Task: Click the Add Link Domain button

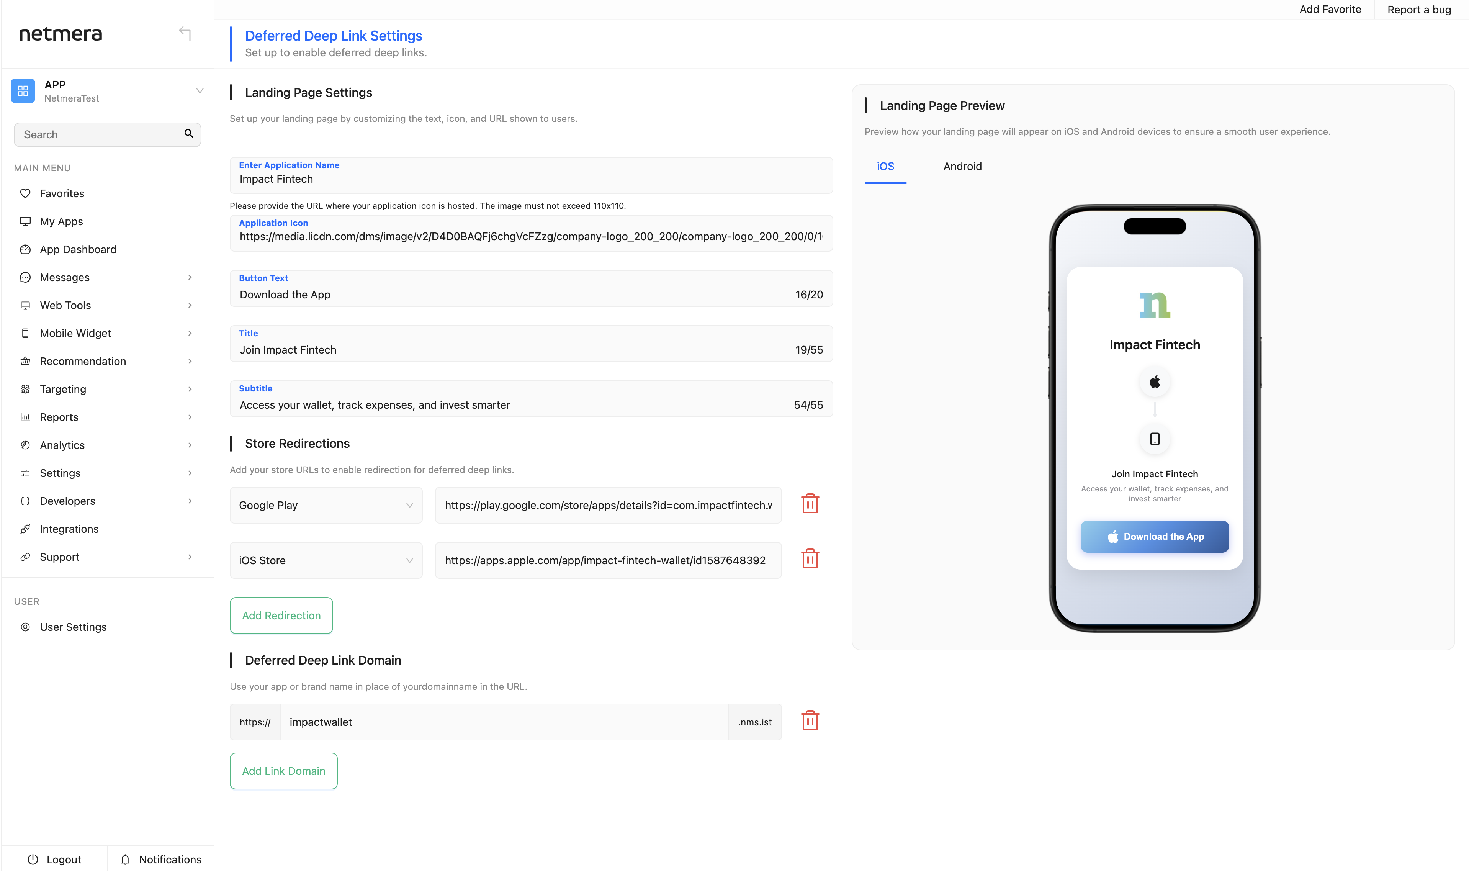Action: tap(283, 771)
